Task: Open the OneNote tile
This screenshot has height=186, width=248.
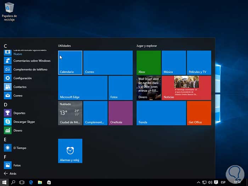Action: pyautogui.click(x=120, y=113)
